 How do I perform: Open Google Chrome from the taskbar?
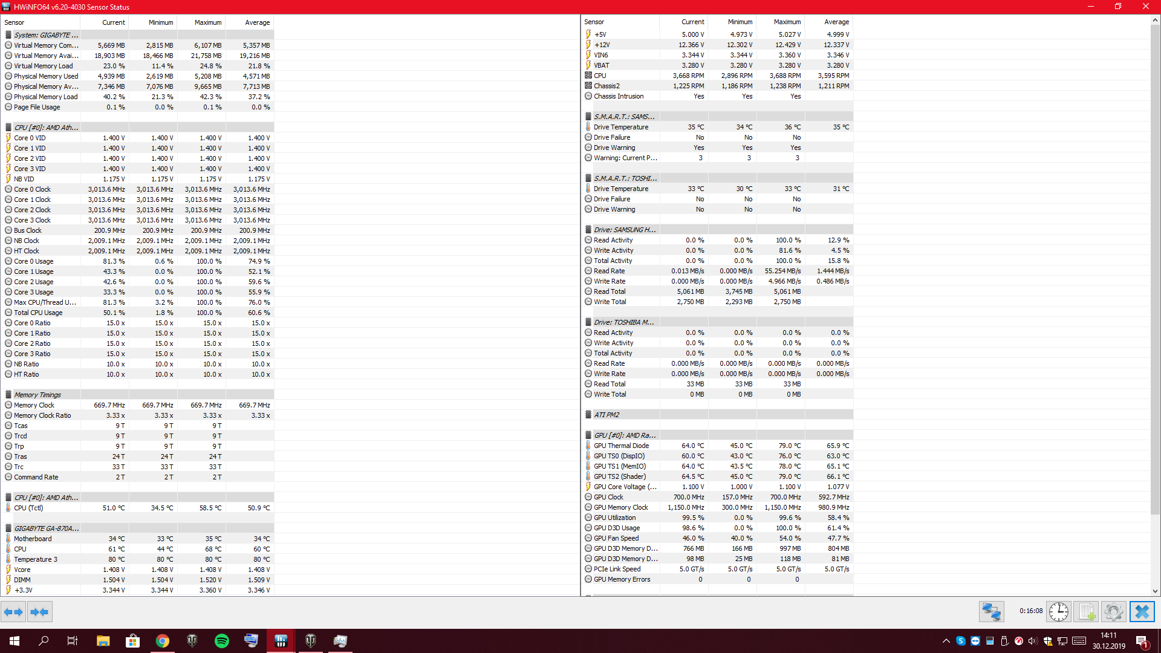pyautogui.click(x=163, y=641)
